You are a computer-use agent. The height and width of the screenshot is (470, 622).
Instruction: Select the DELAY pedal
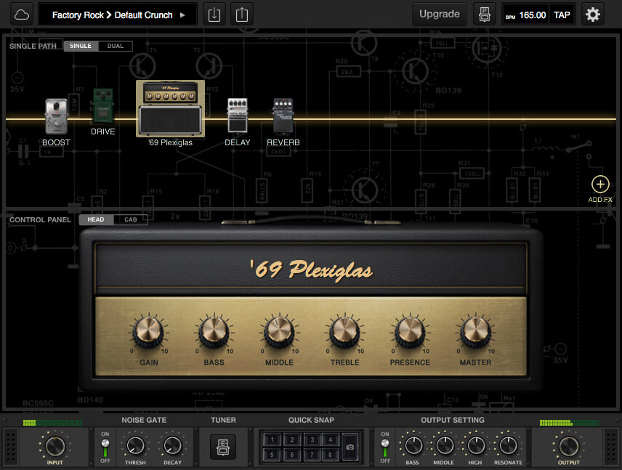pyautogui.click(x=237, y=116)
